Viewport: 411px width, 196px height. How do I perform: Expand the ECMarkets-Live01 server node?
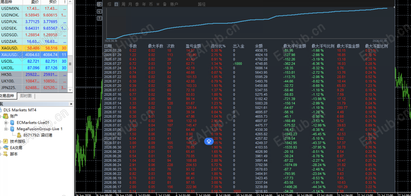(x=6, y=122)
